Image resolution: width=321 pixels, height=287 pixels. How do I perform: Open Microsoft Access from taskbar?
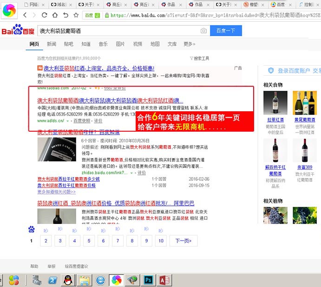[164, 280]
